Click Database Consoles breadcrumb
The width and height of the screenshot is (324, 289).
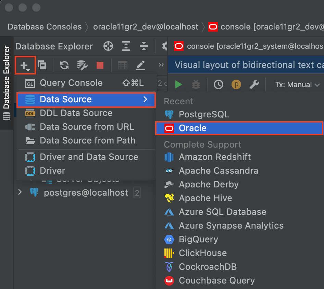(45, 27)
